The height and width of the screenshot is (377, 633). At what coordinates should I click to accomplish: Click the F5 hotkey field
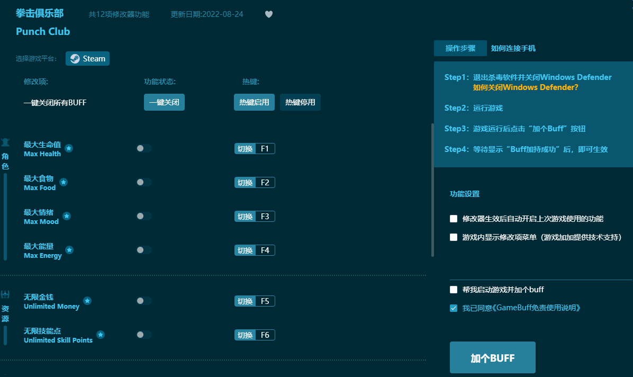coord(265,301)
